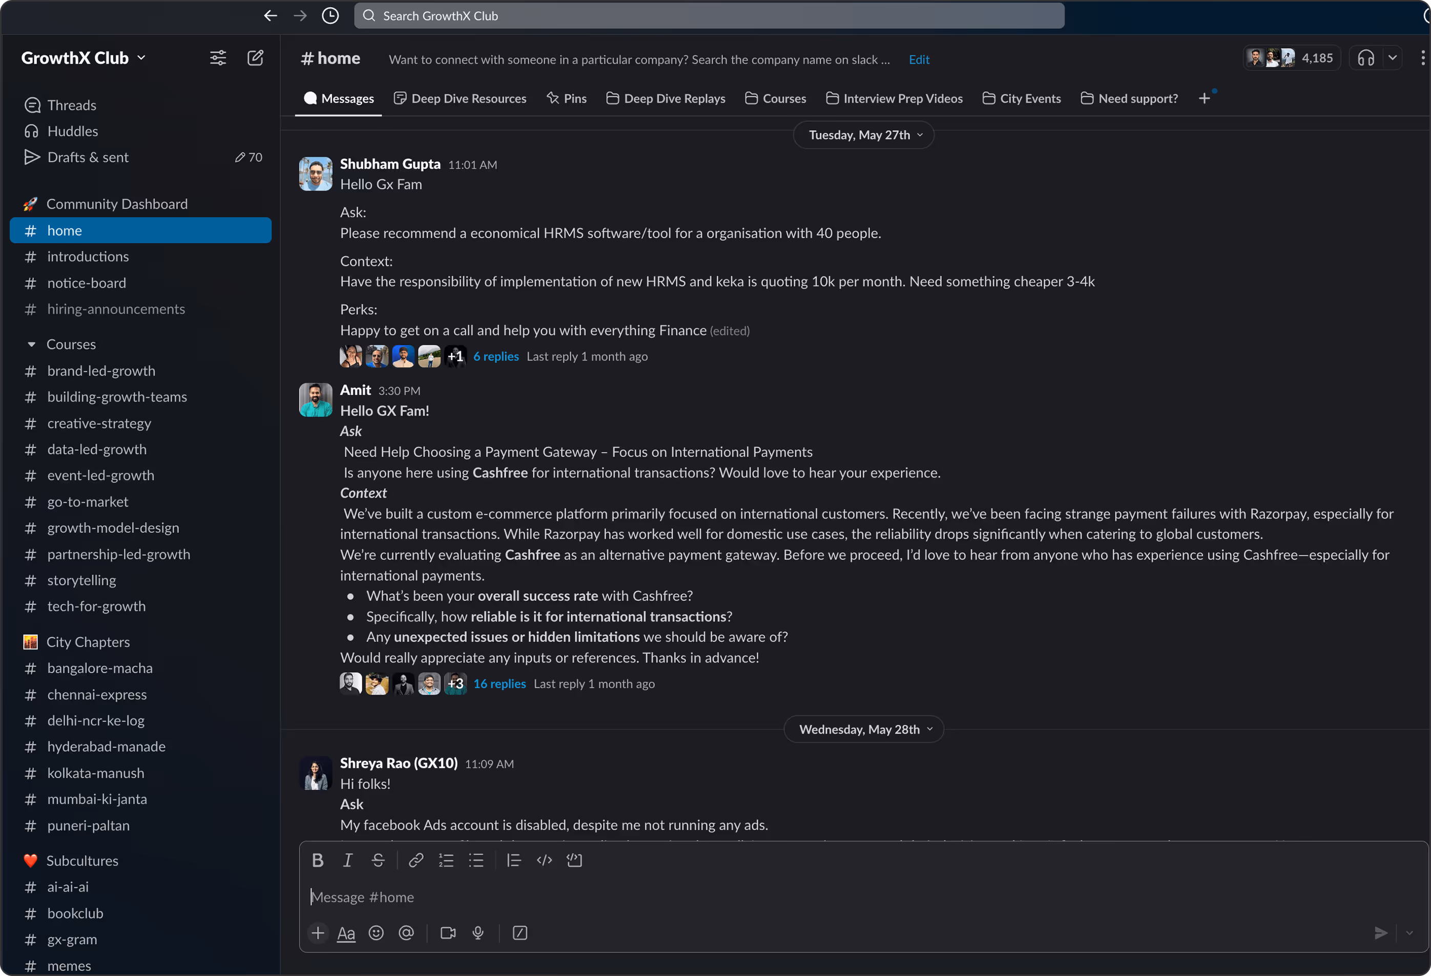1431x976 pixels.
Task: Add a new channel tab with plus
Action: pyautogui.click(x=1205, y=98)
